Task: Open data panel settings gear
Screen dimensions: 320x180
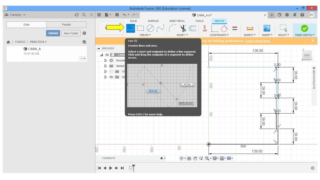Action: pos(84,33)
